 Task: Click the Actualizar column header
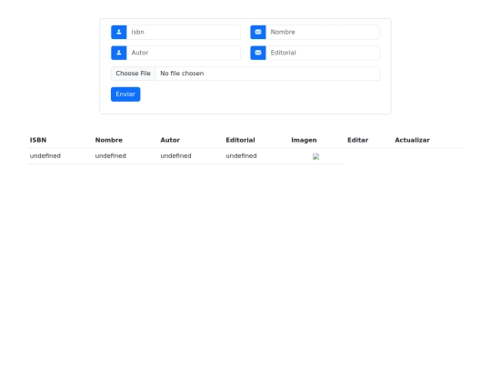[x=413, y=140]
